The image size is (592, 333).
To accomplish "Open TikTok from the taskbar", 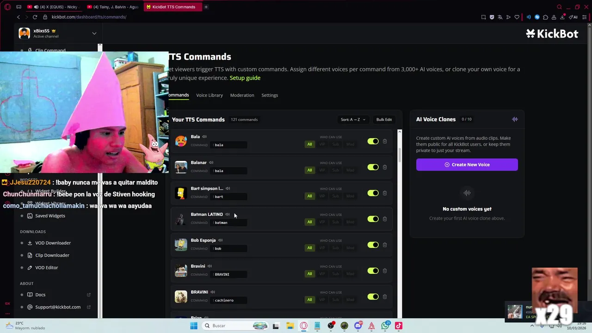I will 399,326.
